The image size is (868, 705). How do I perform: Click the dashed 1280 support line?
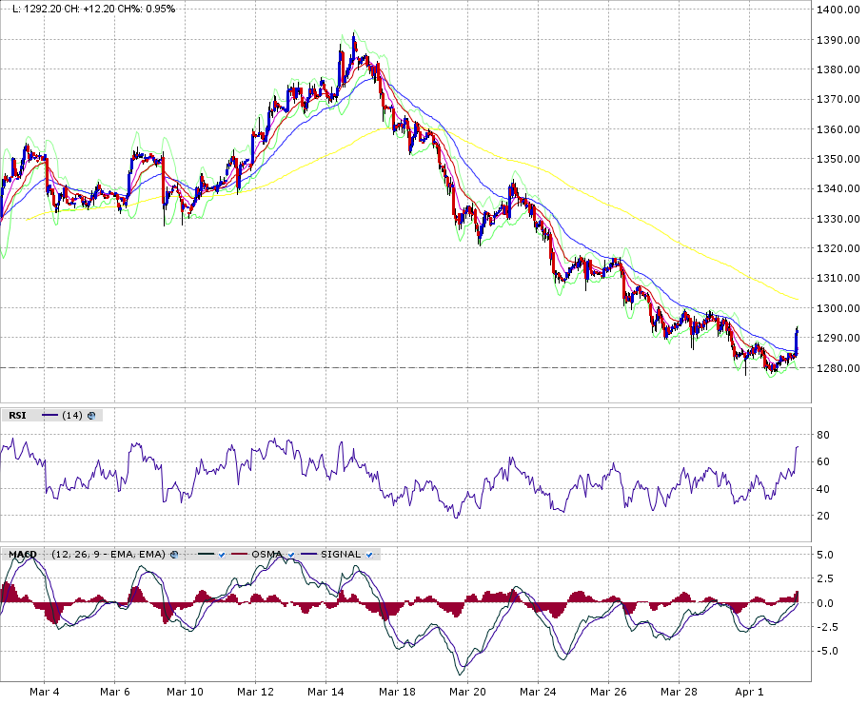point(405,367)
